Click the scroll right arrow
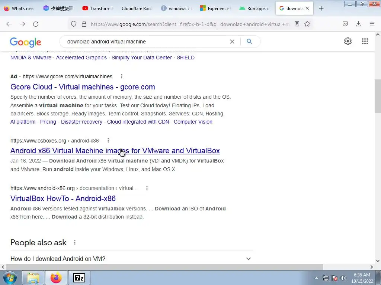381x285 pixels. [x=372, y=267]
